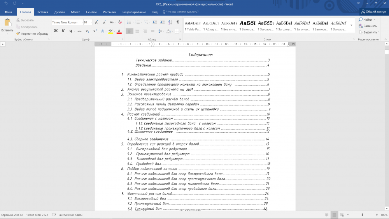Click the strikethrough text icon
Viewport: 389px width, 219px height.
pos(79,31)
